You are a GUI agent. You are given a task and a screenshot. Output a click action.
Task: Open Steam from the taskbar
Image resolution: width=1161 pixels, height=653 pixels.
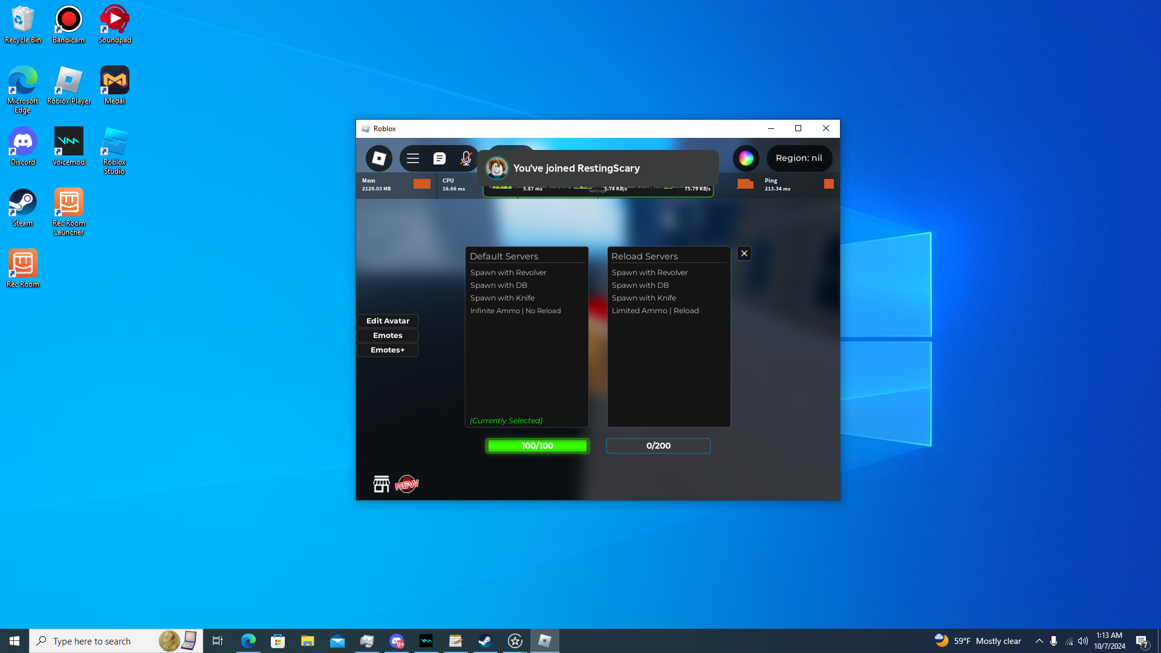pyautogui.click(x=485, y=641)
